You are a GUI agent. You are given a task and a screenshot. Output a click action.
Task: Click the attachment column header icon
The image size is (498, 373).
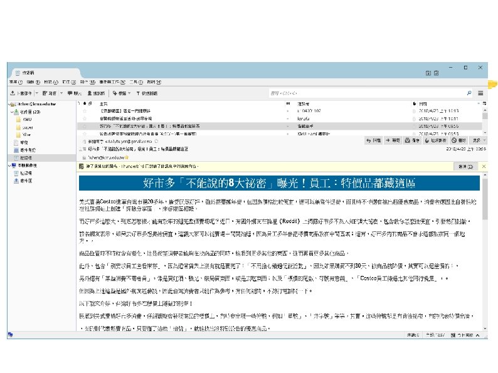pos(90,103)
